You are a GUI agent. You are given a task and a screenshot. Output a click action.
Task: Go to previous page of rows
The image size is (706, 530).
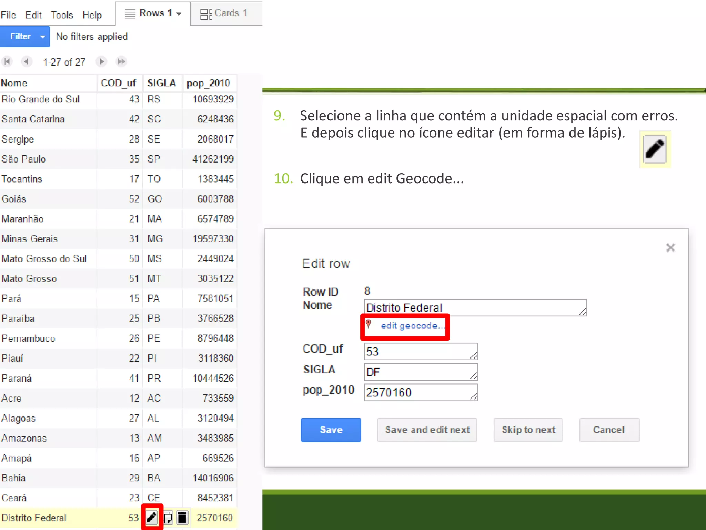(x=26, y=62)
